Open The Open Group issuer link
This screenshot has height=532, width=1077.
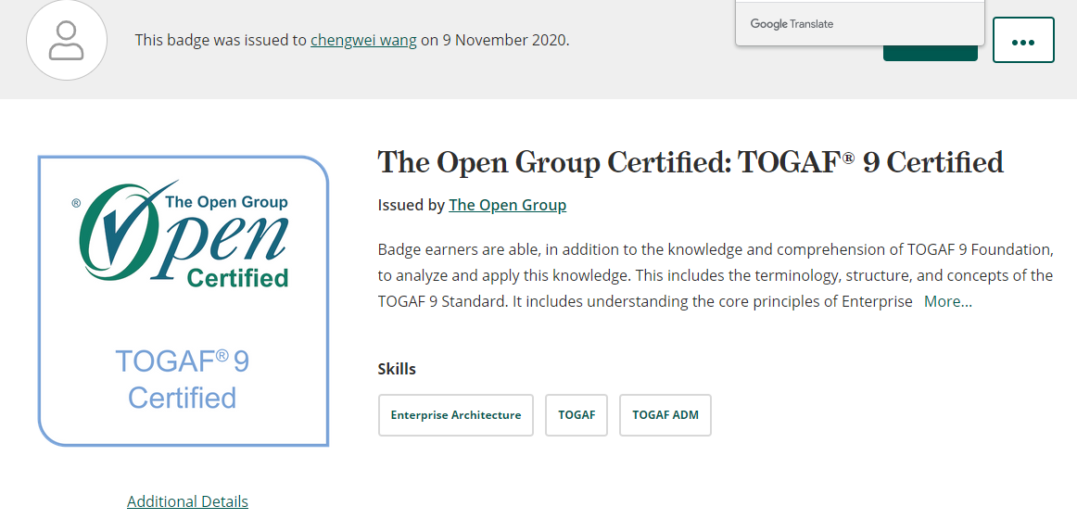pyautogui.click(x=508, y=205)
